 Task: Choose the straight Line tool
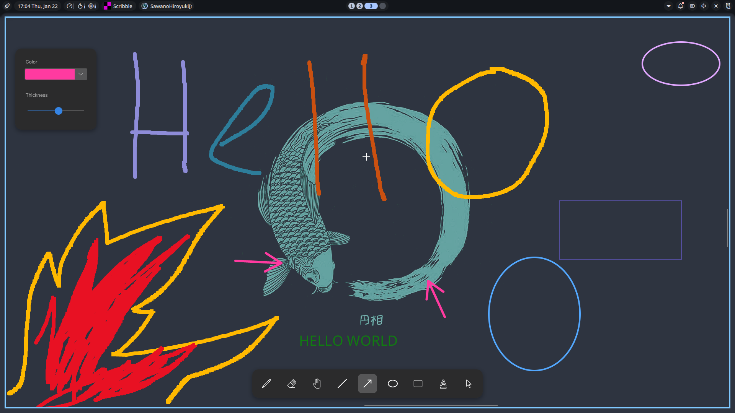(342, 384)
